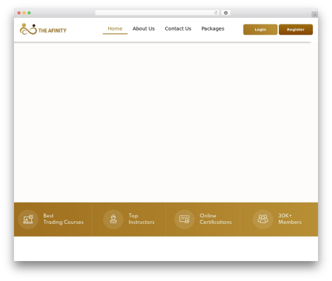Screen dimensions: 332x281
Task: Click the browser address bar
Action: 157,13
